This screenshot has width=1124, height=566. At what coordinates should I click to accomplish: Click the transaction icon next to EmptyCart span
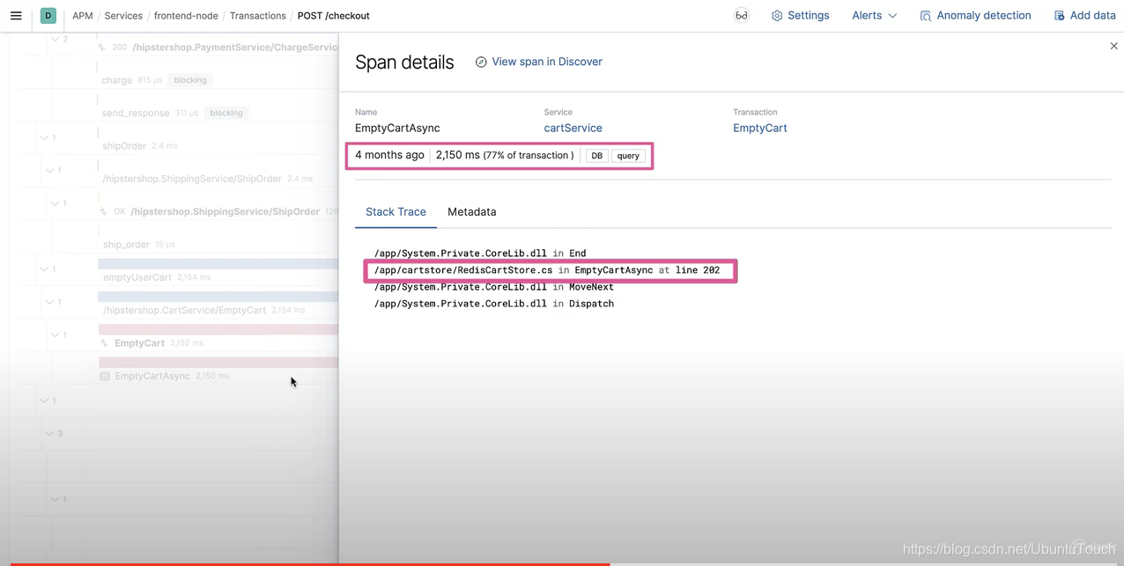104,343
